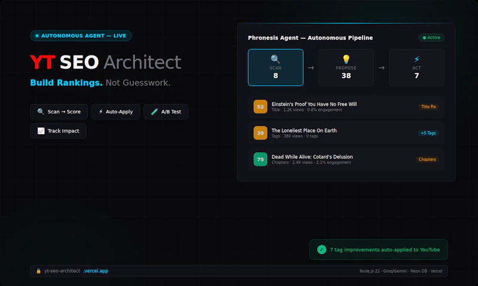Click the Build Rankings. tagline text
The width and height of the screenshot is (478, 286).
[66, 82]
